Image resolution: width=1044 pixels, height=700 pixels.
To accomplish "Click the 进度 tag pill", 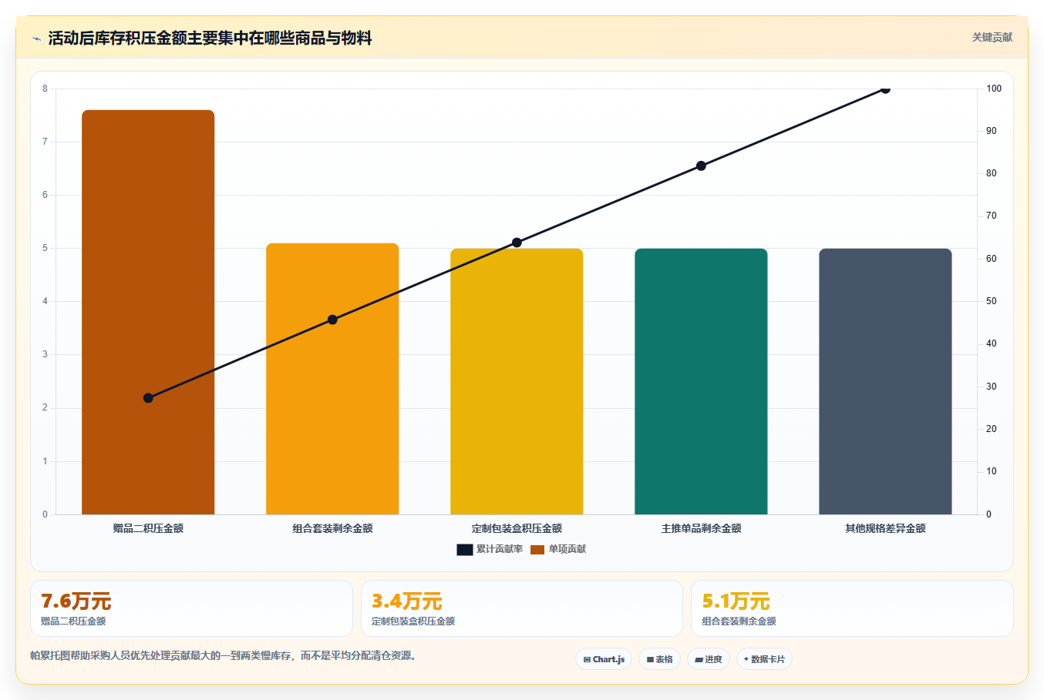I will (x=708, y=659).
